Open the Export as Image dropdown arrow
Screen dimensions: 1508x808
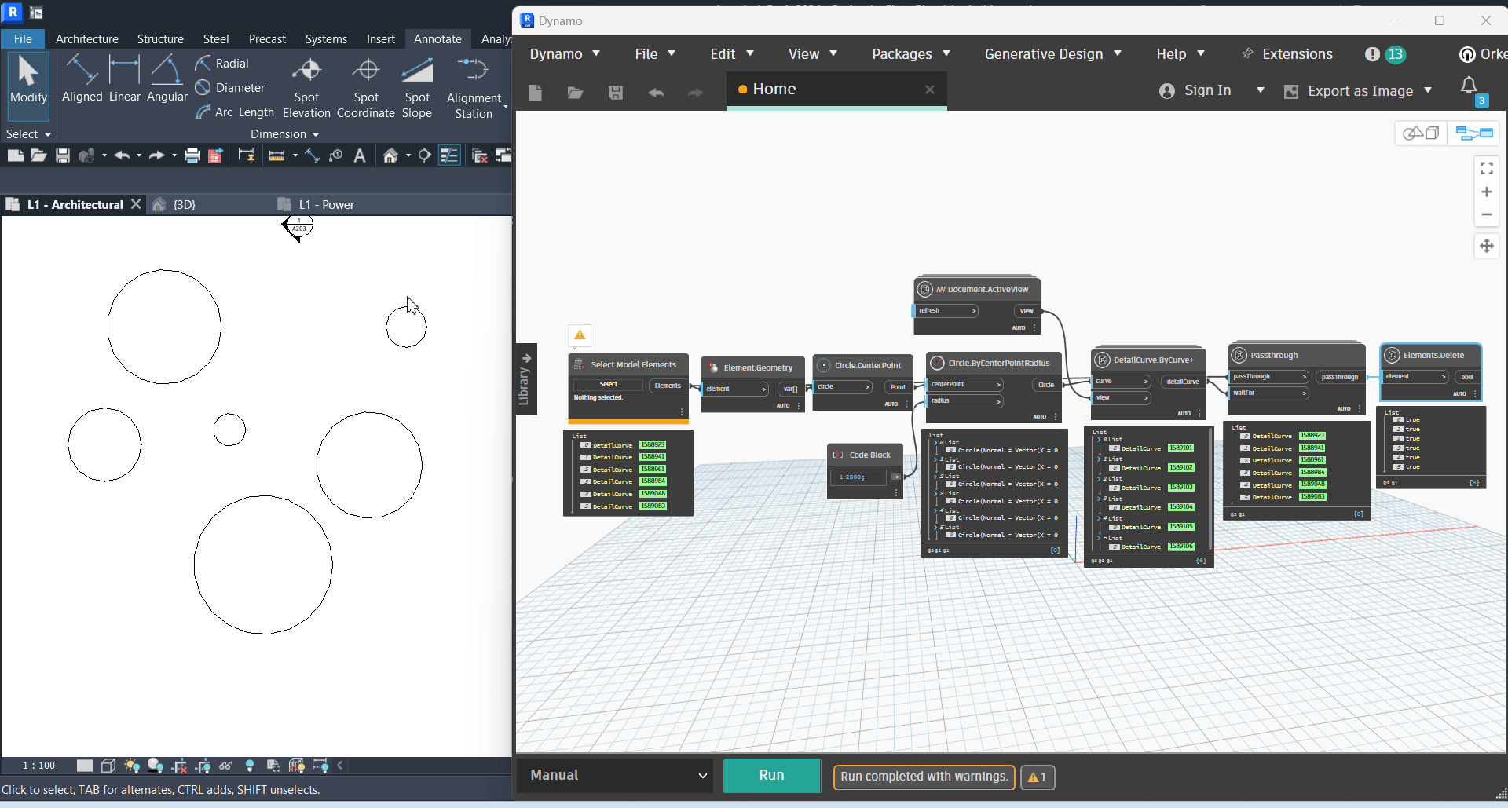1428,90
